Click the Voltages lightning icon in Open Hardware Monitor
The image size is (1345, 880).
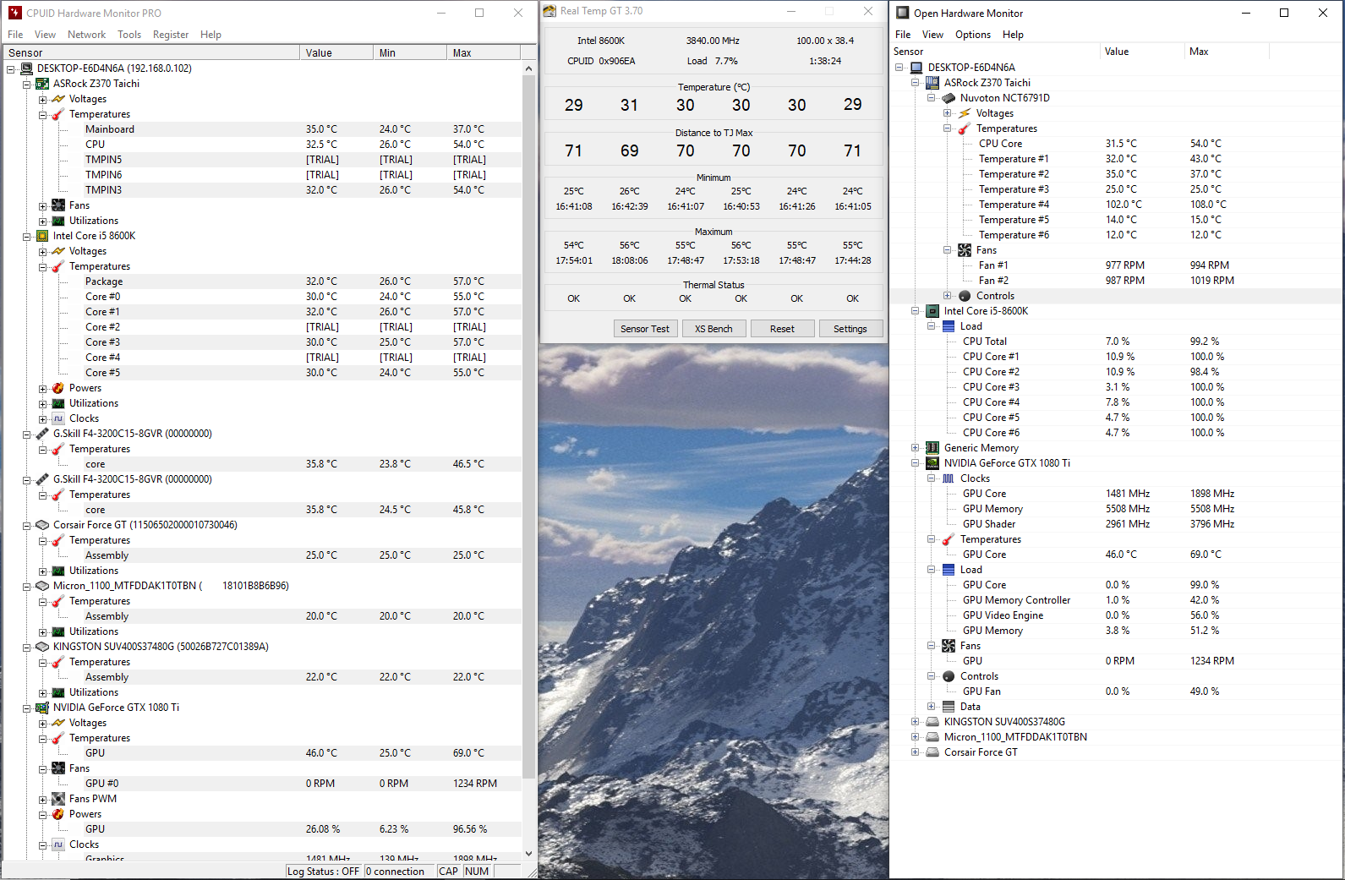(x=965, y=113)
